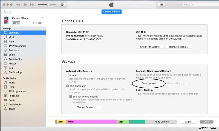Click the Photos camera icon
Screen dimensions: 219x131
tap(5, 63)
